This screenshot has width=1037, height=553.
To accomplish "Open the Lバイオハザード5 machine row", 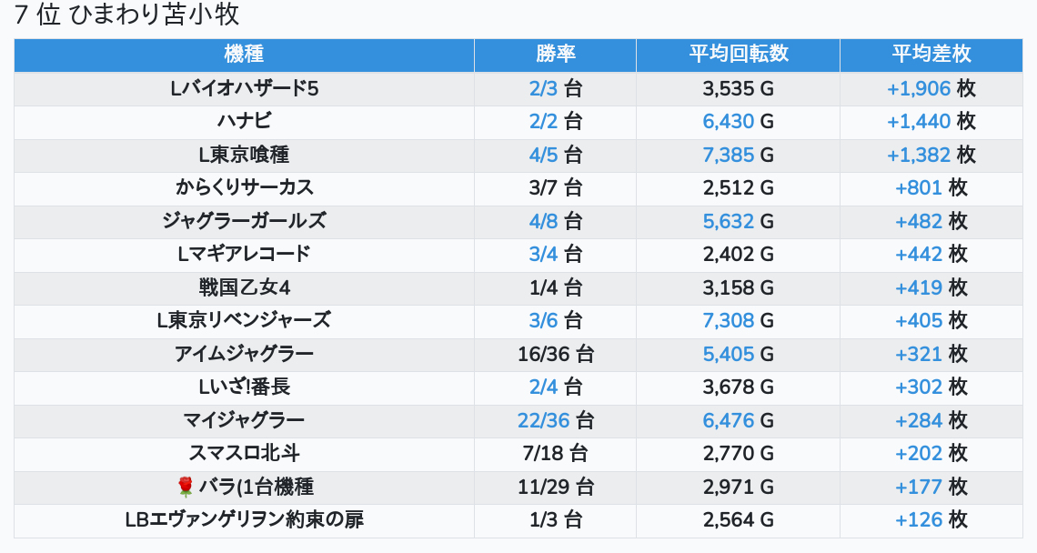I will point(244,89).
